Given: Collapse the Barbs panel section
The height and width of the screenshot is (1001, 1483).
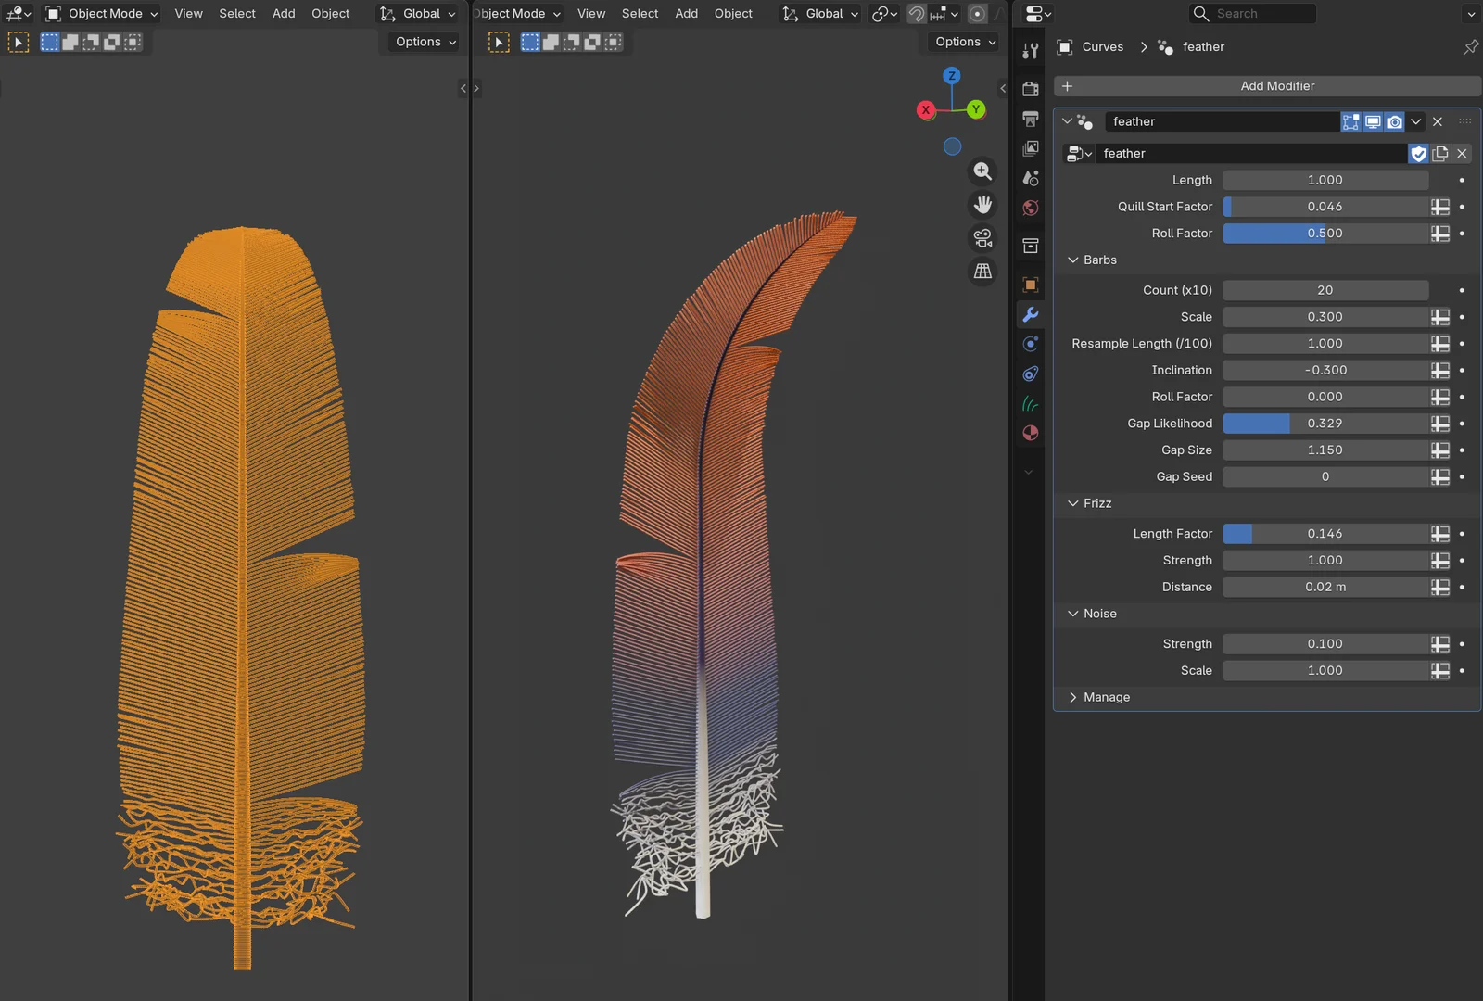Looking at the screenshot, I should coord(1073,260).
